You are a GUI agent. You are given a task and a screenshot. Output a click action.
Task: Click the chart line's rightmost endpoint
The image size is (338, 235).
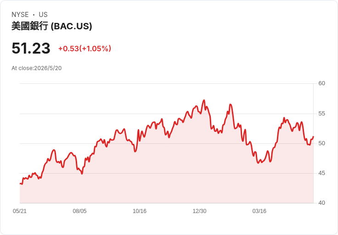[x=313, y=137]
